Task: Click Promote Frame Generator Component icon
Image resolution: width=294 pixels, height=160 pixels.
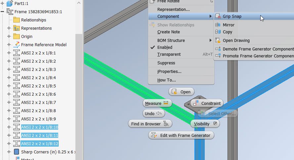Action: coord(218,56)
